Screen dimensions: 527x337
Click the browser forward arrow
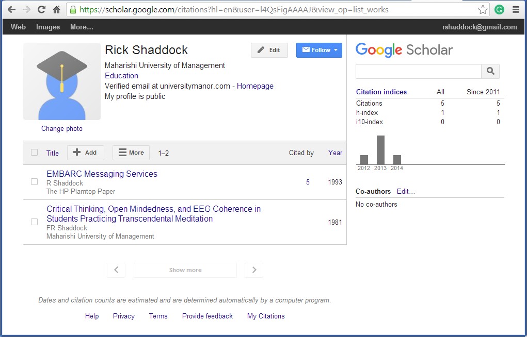26,10
